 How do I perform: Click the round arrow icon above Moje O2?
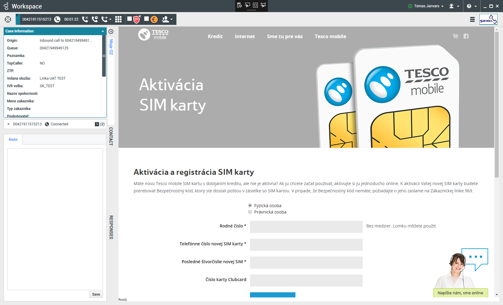click(x=111, y=31)
